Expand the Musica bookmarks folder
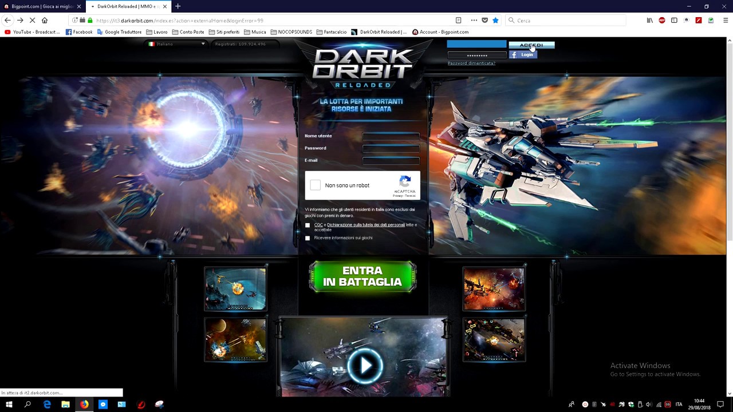Screen dimensions: 733x412 click(x=255, y=32)
